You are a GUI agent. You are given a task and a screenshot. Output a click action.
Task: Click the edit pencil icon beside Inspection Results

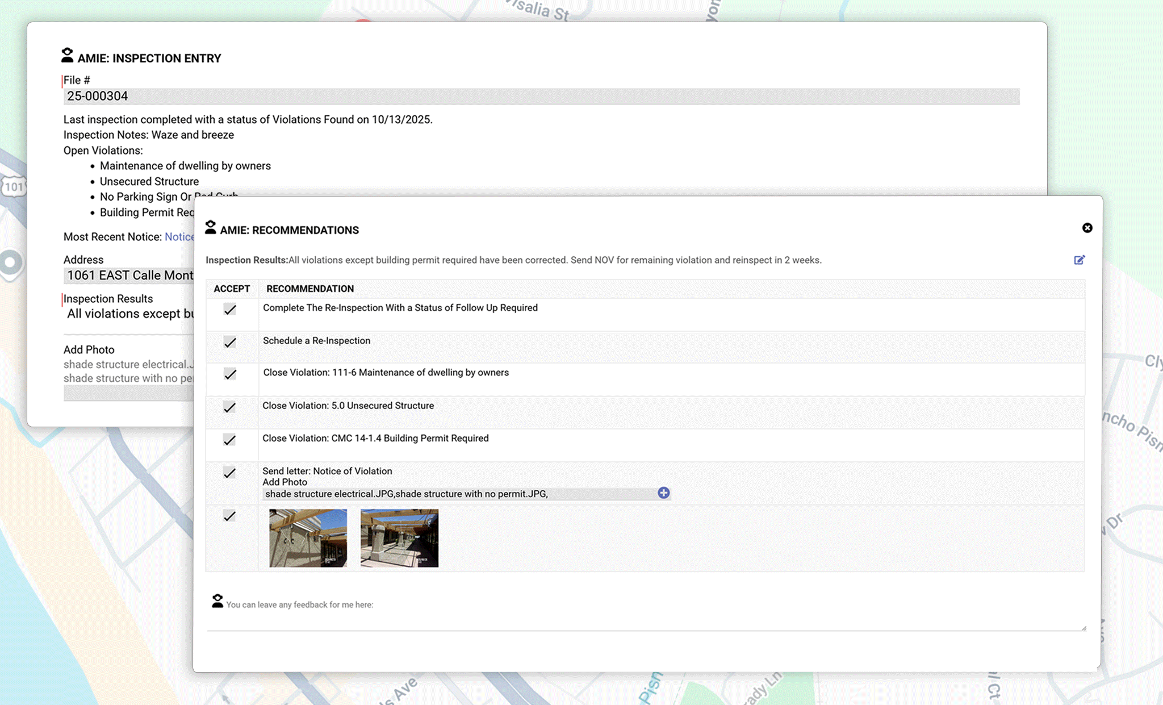[x=1080, y=260]
